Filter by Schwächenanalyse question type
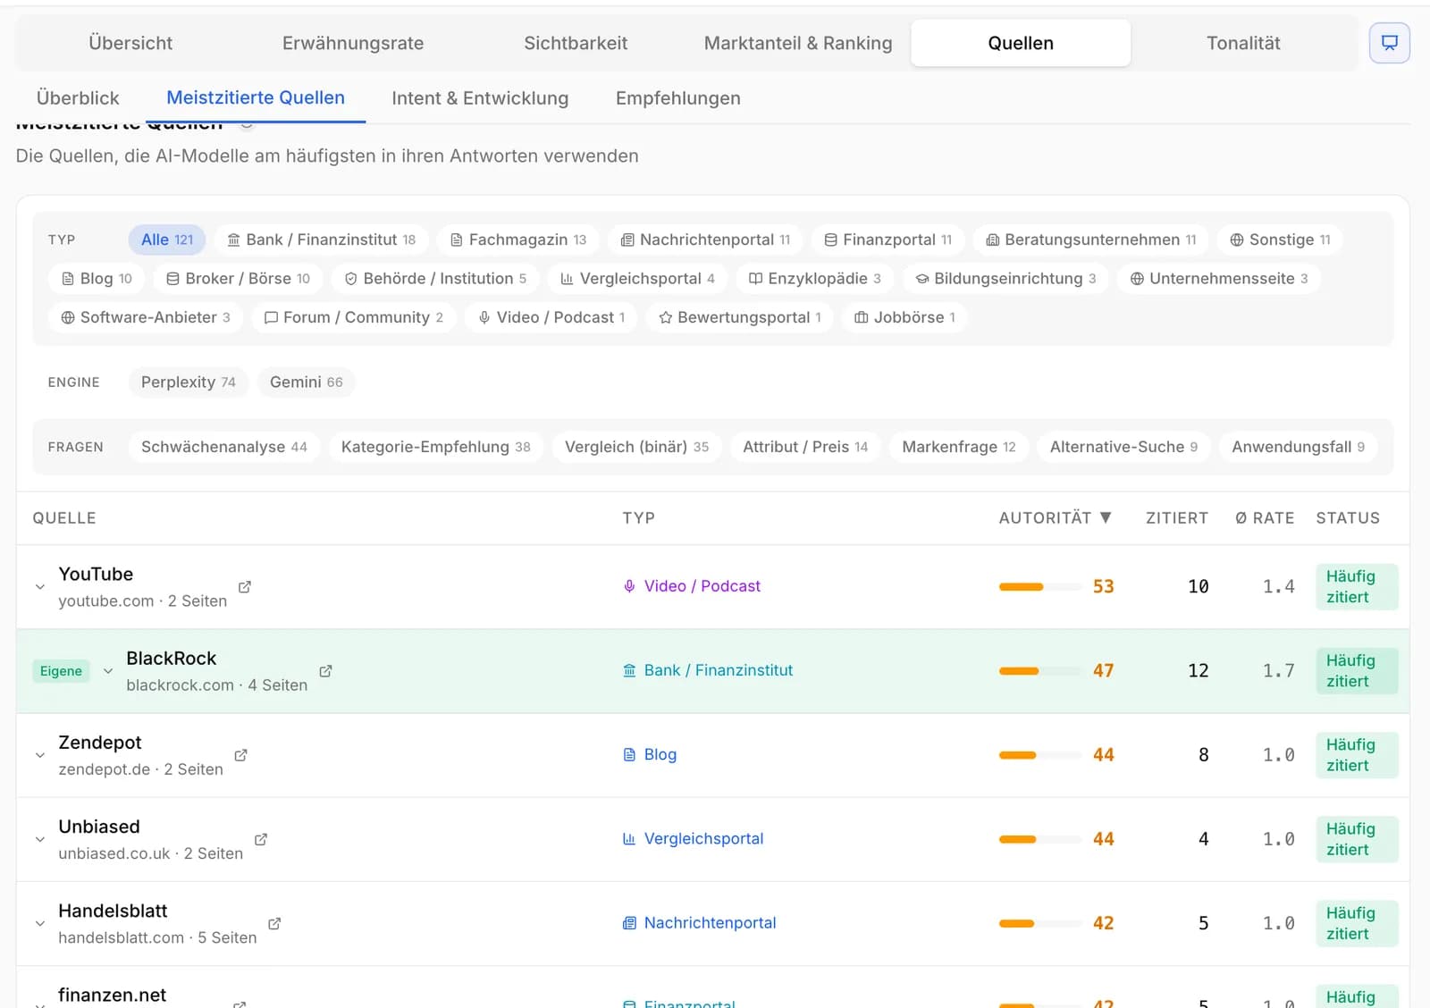 point(224,447)
